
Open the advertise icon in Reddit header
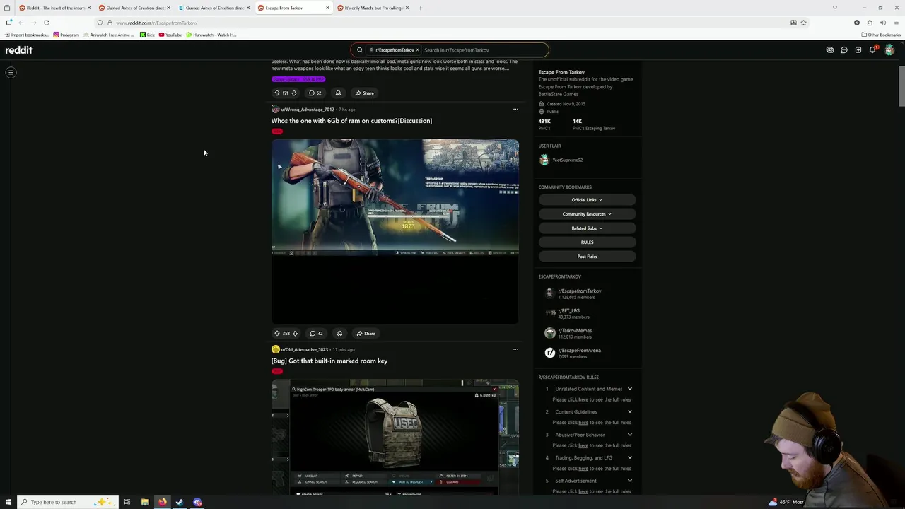pyautogui.click(x=830, y=50)
